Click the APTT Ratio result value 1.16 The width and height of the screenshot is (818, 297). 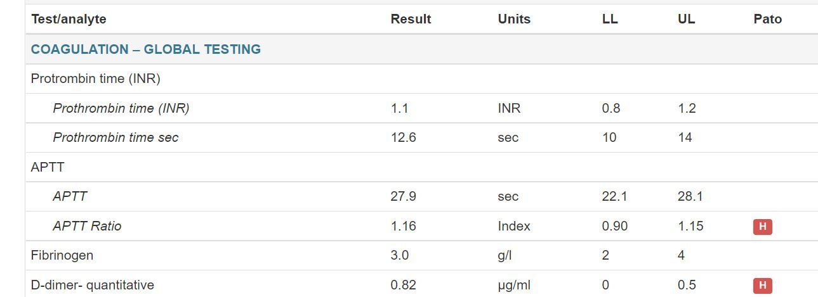[403, 226]
